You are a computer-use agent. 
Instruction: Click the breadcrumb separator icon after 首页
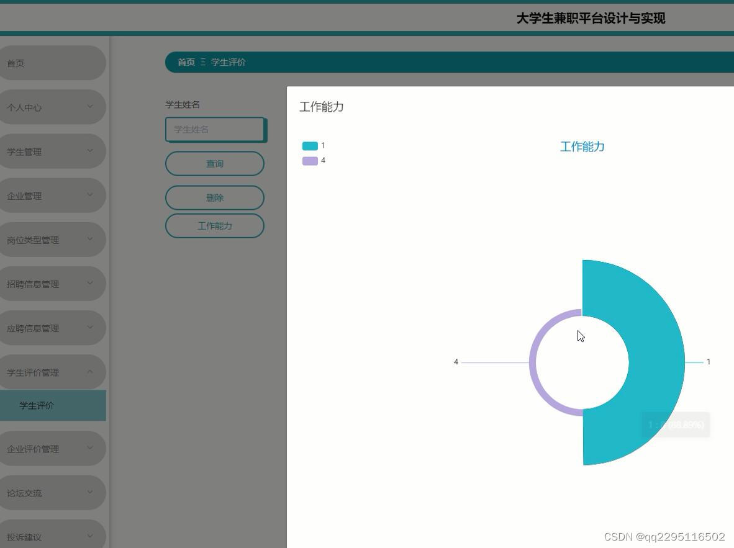pyautogui.click(x=202, y=62)
